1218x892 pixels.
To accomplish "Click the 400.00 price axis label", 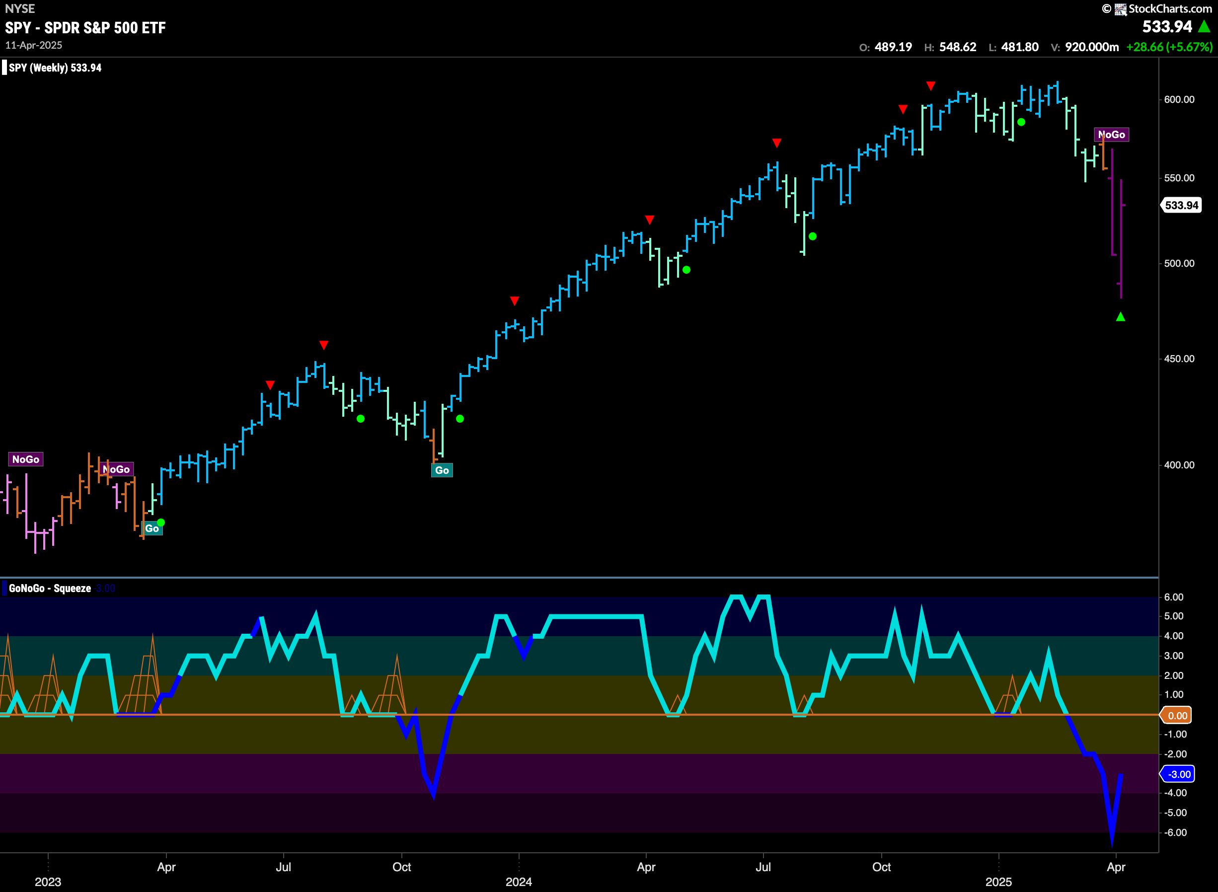I will 1179,465.
